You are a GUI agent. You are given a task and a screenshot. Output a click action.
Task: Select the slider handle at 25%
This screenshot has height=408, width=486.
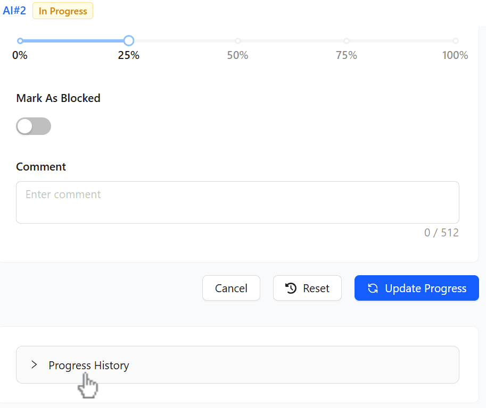coord(128,40)
